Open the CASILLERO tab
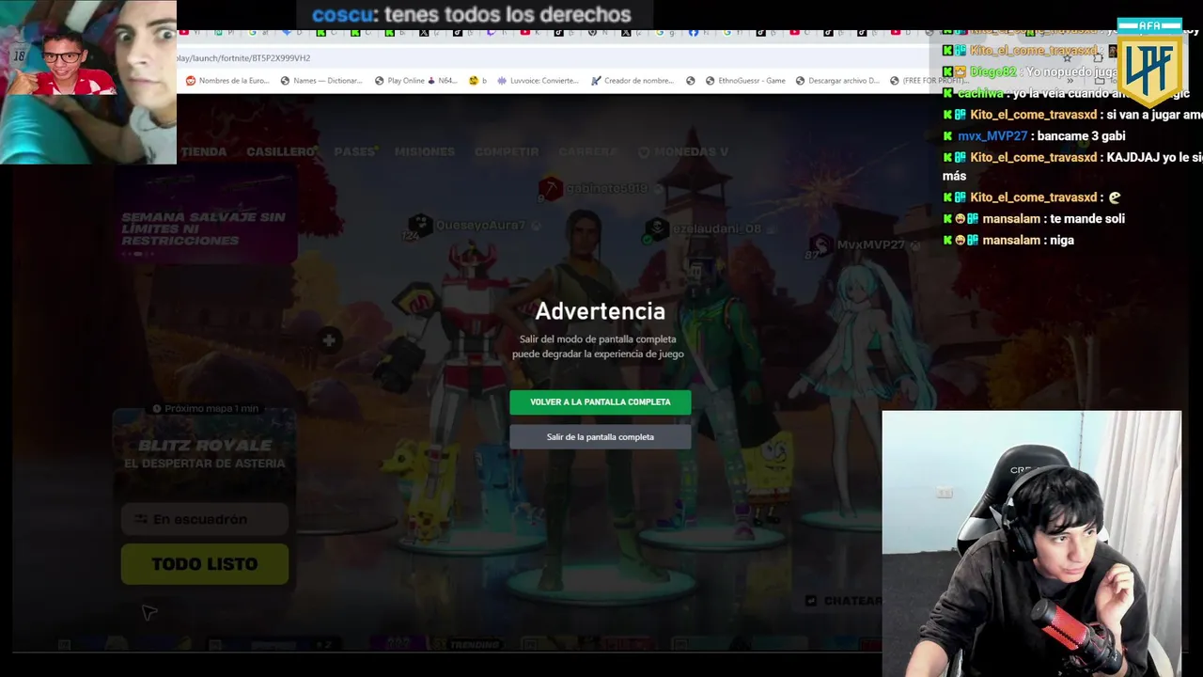 pyautogui.click(x=281, y=151)
